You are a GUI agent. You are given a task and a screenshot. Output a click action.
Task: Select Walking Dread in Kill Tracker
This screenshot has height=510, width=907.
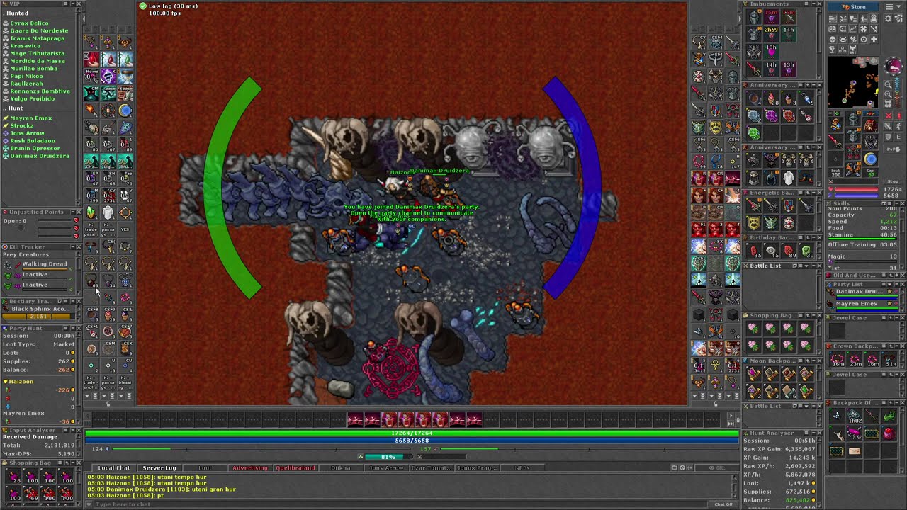(x=45, y=264)
